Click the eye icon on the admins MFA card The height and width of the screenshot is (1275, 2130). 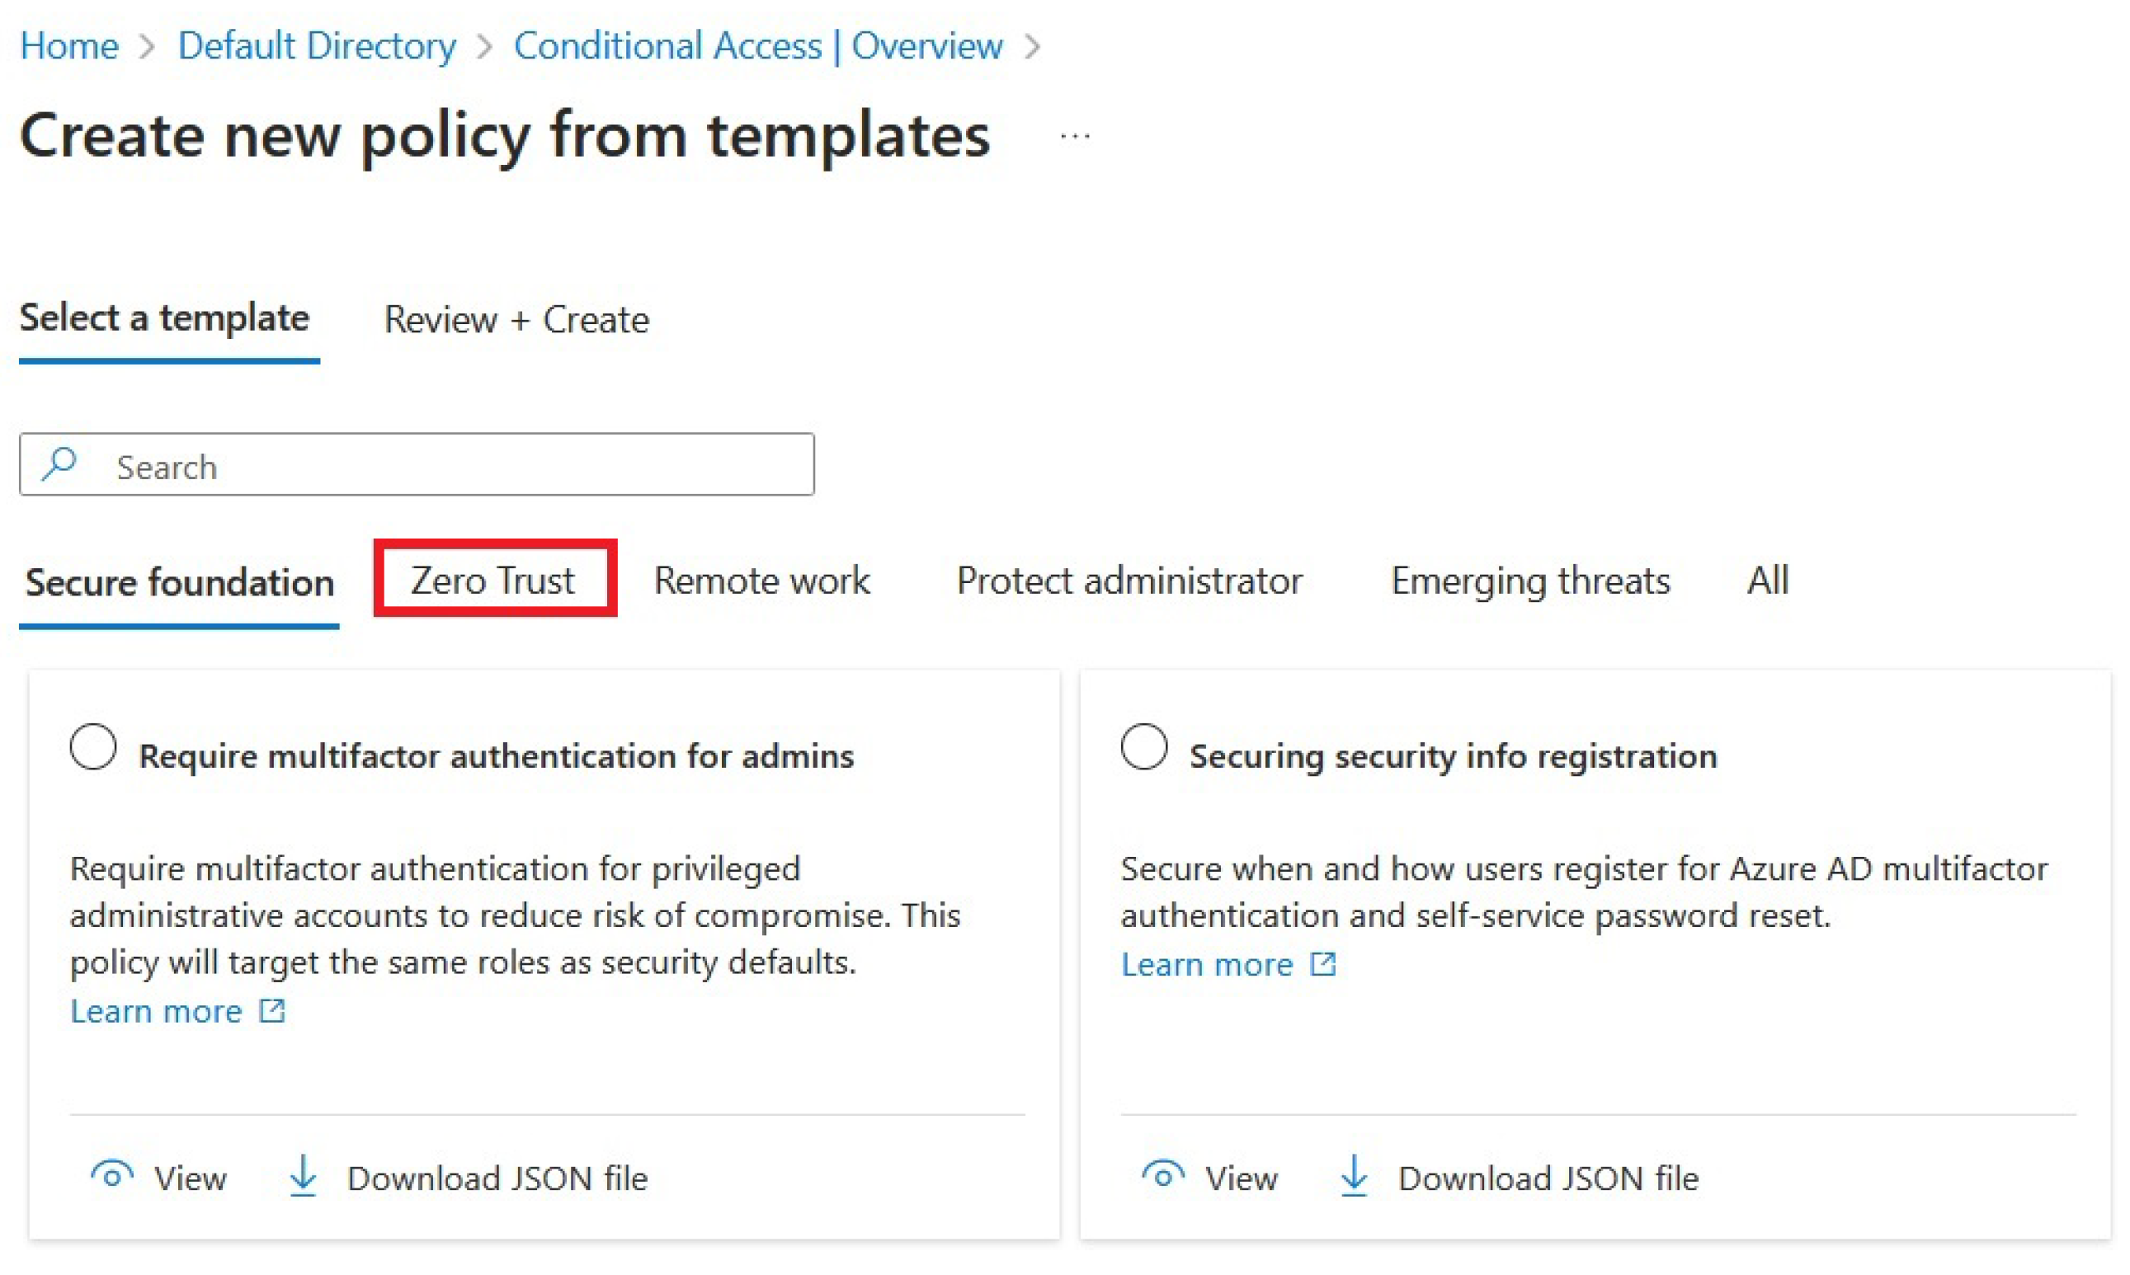tap(111, 1175)
